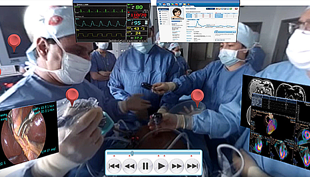
Task: Jump to the last red timeline marker
Action: coord(191,156)
